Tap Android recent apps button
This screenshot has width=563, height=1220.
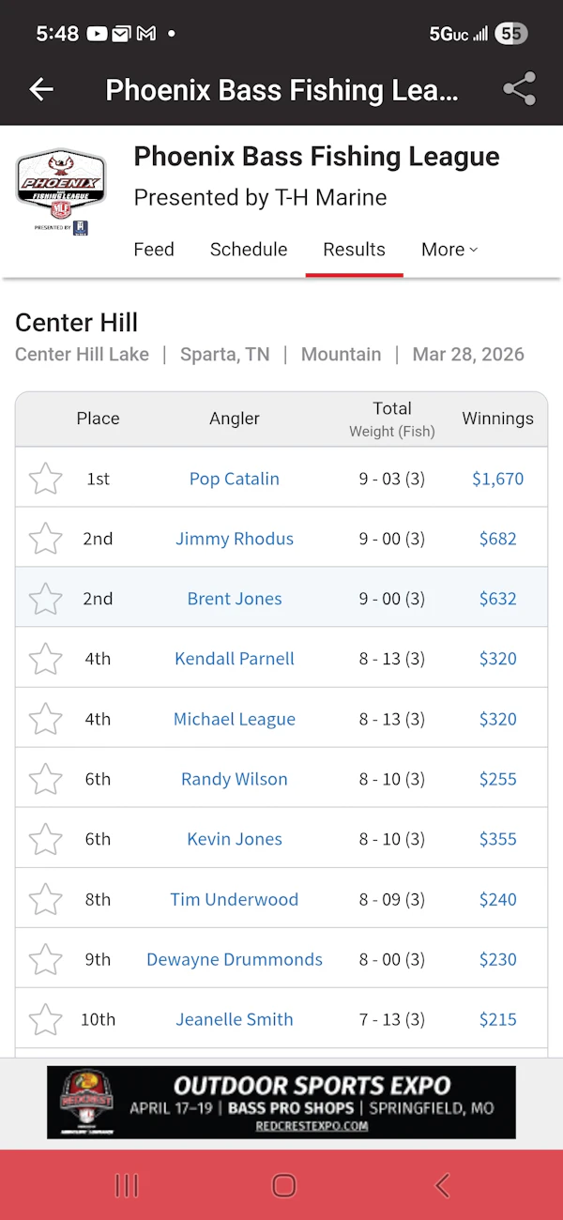127,1185
